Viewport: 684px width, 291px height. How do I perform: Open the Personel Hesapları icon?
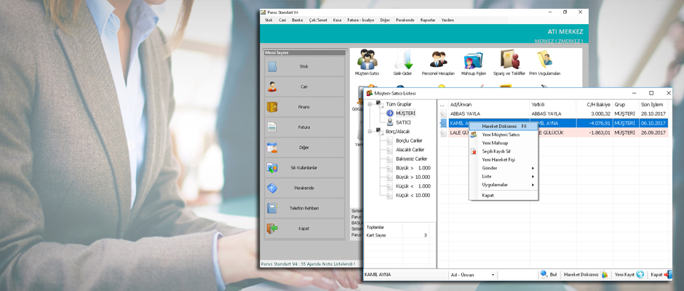point(438,62)
